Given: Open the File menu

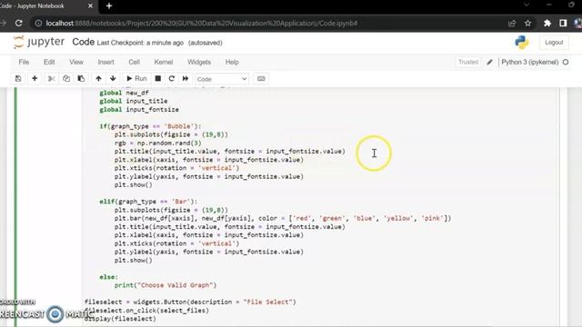Looking at the screenshot, I should click(24, 62).
